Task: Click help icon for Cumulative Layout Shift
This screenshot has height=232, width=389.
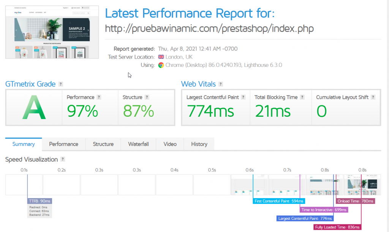Action: click(x=373, y=97)
